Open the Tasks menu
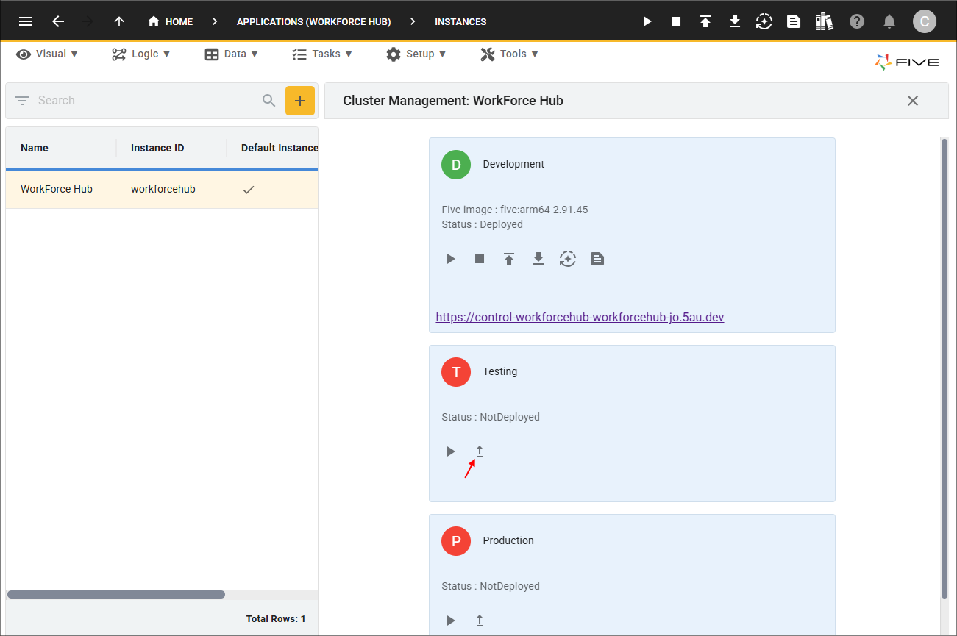Viewport: 957px width, 636px height. pos(322,54)
